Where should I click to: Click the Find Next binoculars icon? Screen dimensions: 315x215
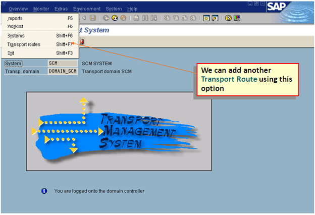(154, 18)
